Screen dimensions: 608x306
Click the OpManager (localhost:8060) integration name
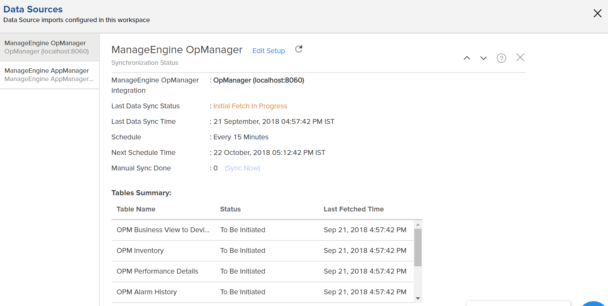(x=259, y=80)
